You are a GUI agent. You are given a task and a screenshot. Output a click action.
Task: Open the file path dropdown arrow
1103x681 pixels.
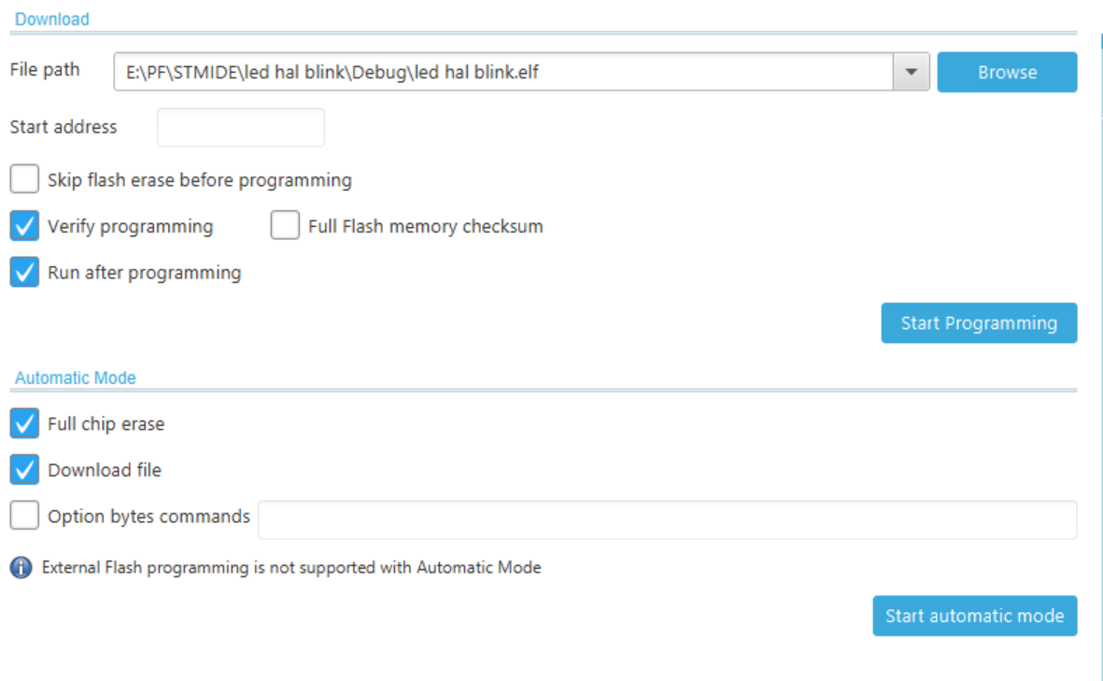910,71
